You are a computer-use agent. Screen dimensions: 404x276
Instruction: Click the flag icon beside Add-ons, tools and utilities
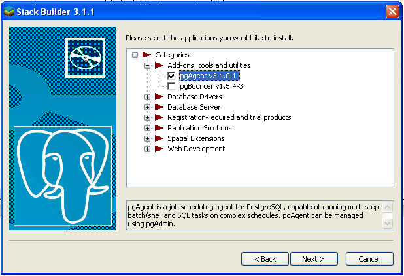pyautogui.click(x=160, y=65)
